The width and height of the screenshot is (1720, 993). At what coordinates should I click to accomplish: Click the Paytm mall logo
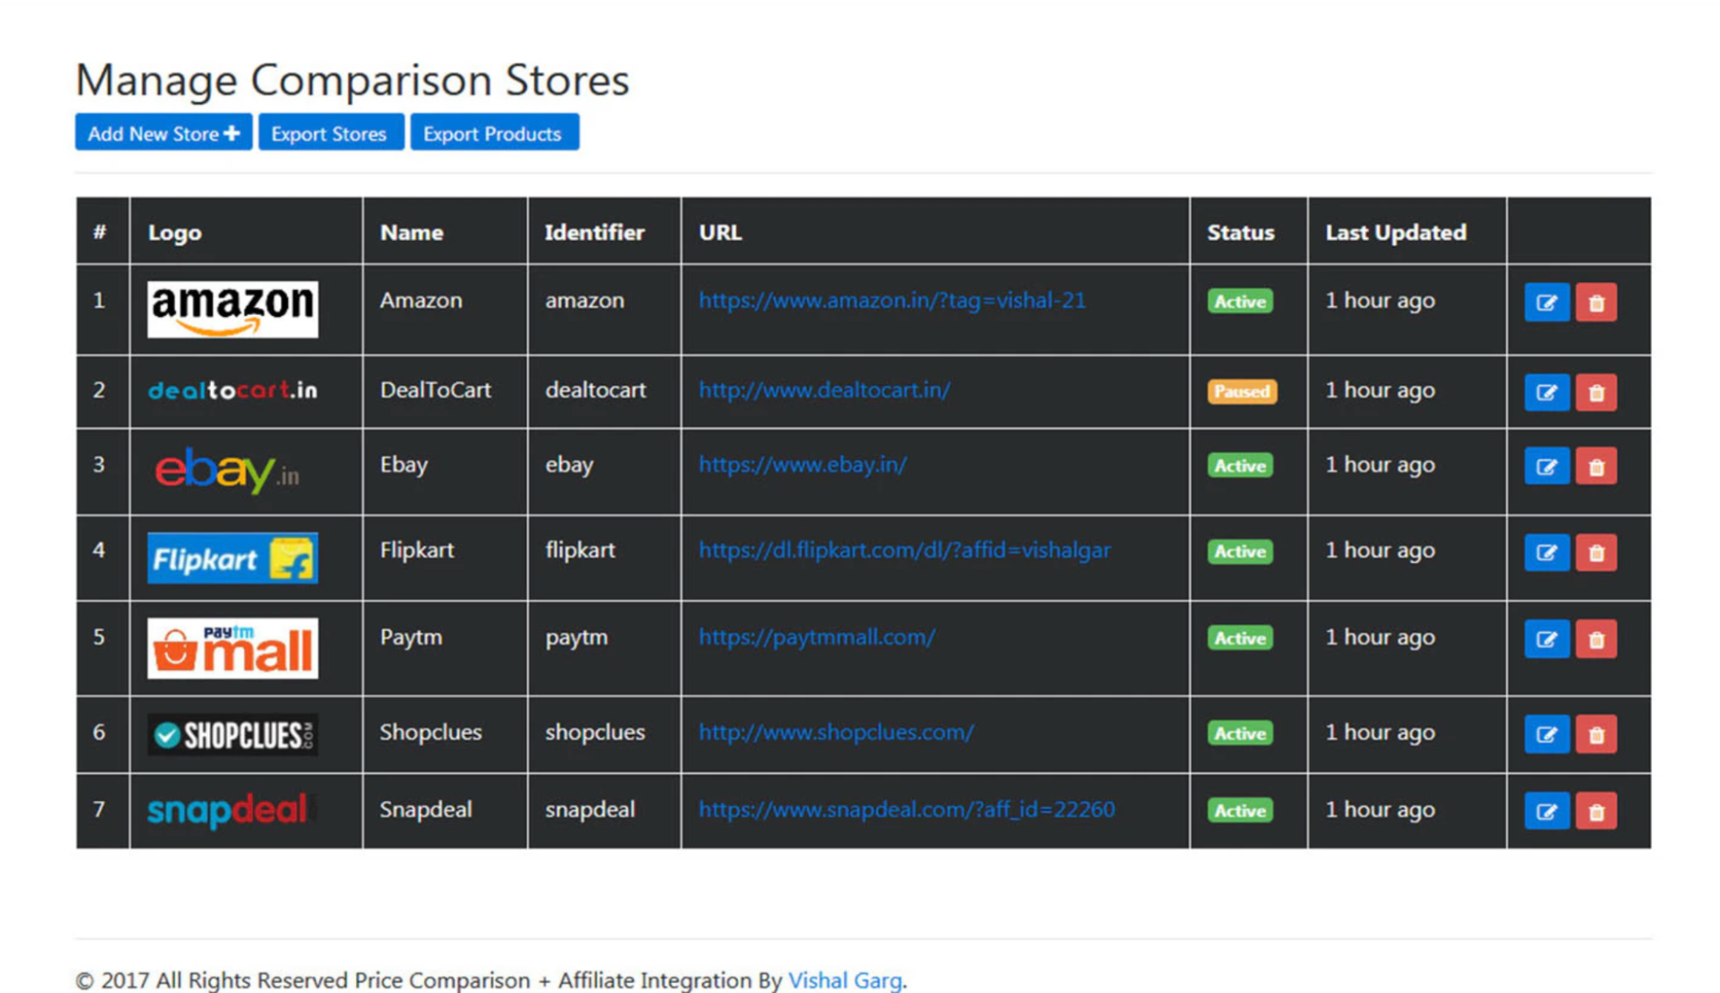(232, 648)
